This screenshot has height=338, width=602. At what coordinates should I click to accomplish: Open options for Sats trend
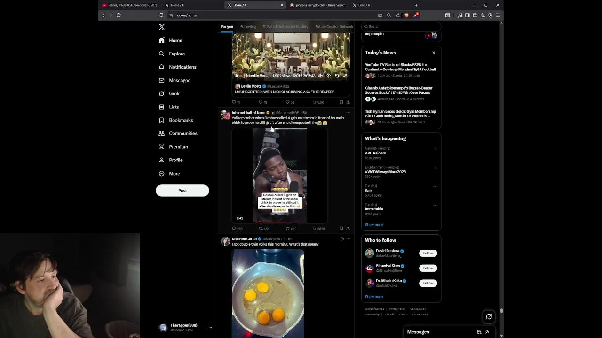pos(435,186)
